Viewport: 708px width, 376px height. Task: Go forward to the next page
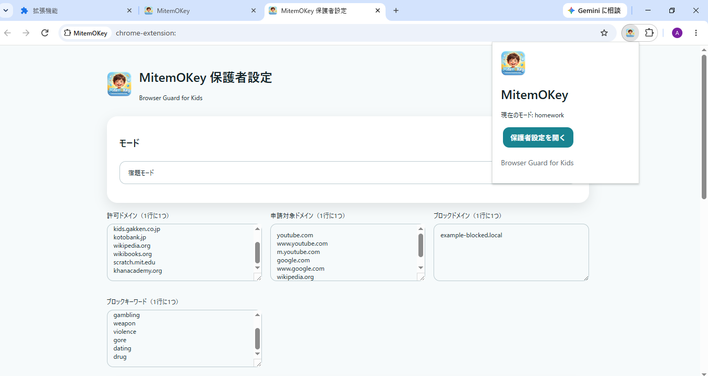[26, 33]
